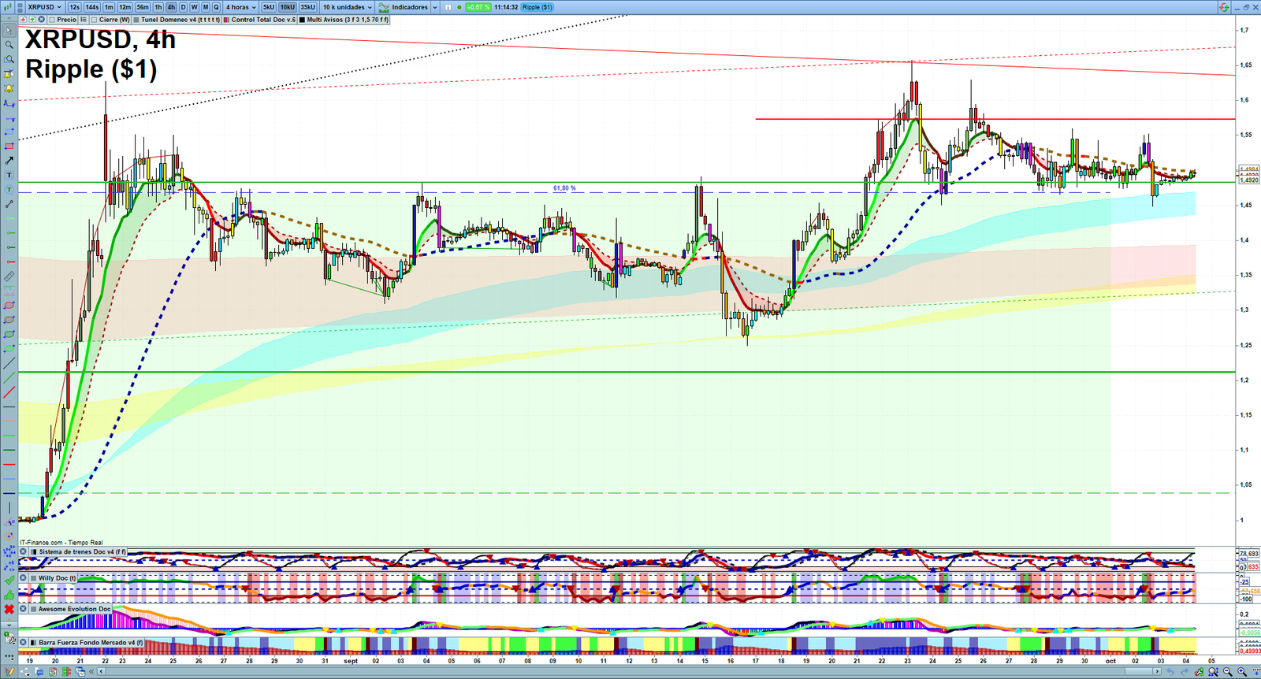This screenshot has width=1261, height=679.
Task: Open the XRPUSD instrument dropdown
Action: 44,7
